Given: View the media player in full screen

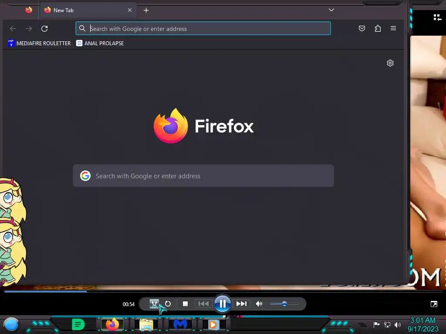Looking at the screenshot, I should [x=434, y=304].
